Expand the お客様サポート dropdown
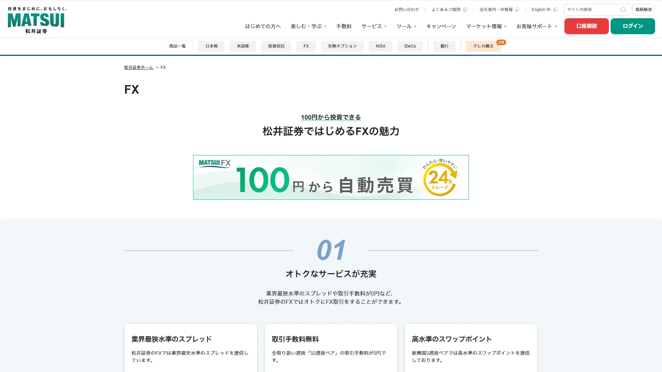This screenshot has height=372, width=662. pos(536,26)
